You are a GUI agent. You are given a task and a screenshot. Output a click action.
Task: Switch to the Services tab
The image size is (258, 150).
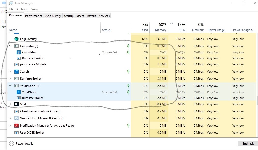pyautogui.click(x=104, y=16)
